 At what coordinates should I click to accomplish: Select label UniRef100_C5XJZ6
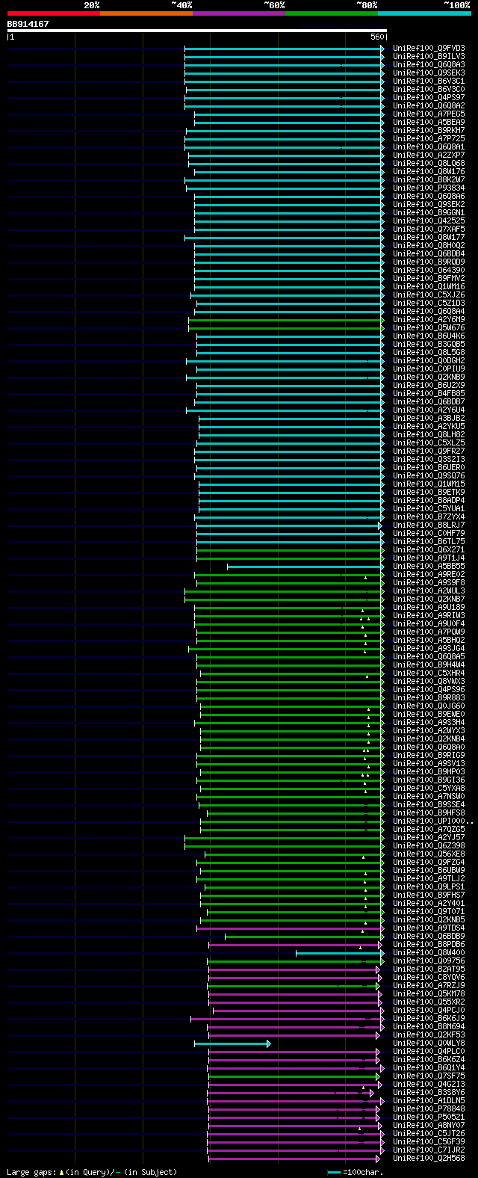(429, 295)
